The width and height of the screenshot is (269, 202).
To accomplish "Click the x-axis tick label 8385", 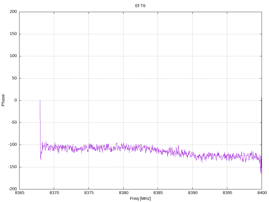I will [158, 193].
